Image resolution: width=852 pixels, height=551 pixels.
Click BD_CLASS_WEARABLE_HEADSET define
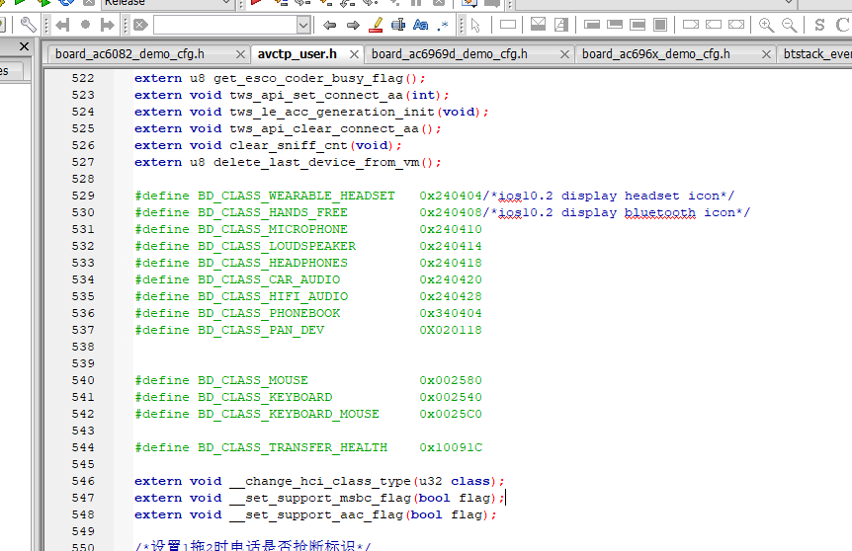297,196
